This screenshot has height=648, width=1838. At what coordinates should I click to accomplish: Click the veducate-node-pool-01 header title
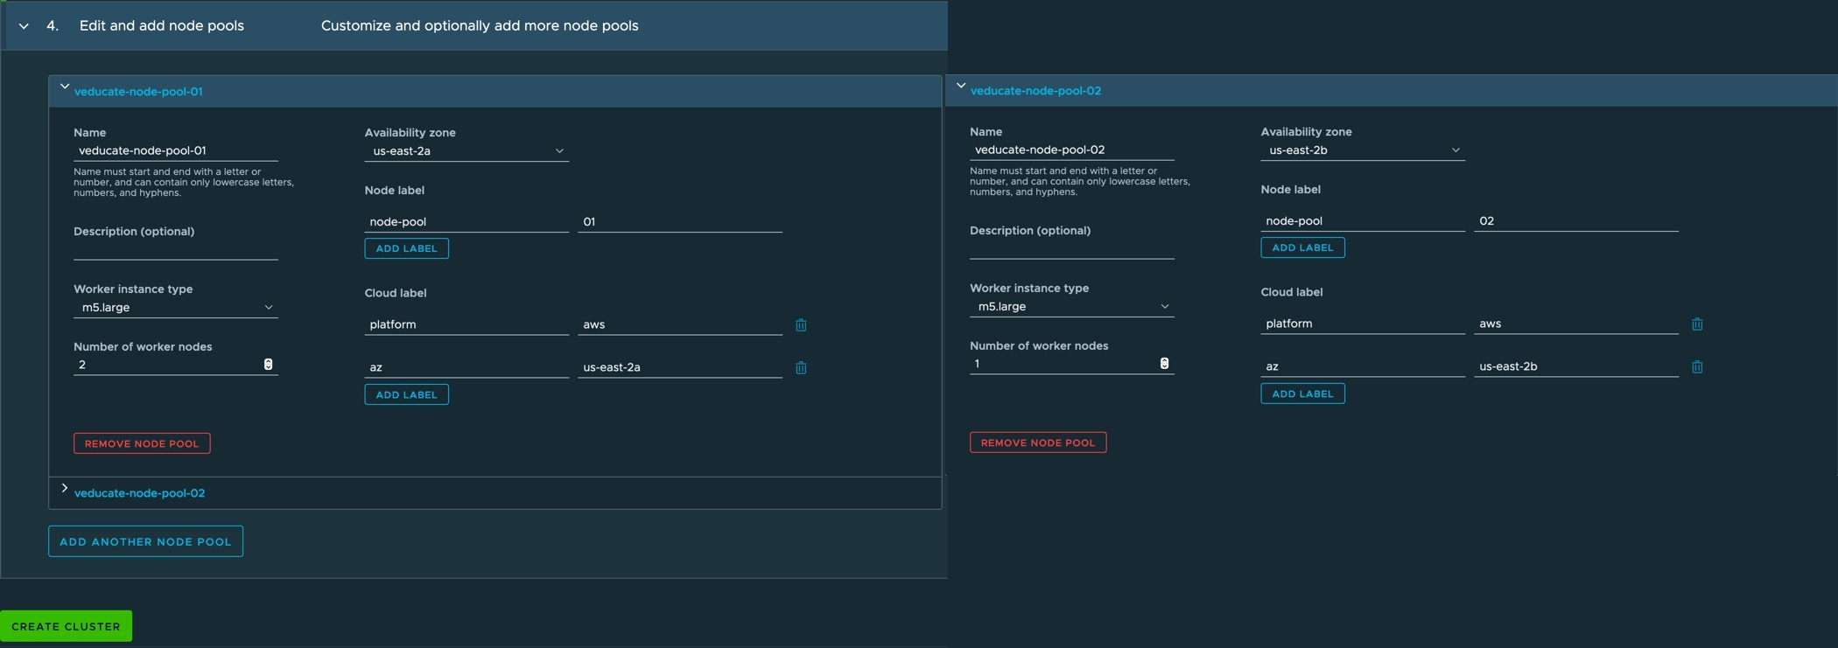(138, 92)
